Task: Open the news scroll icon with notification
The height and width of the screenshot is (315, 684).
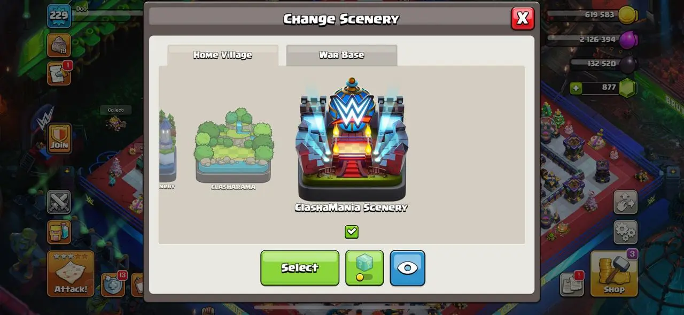Action: click(x=59, y=73)
